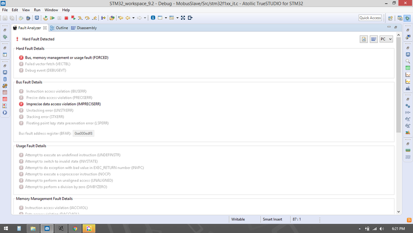
Task: Open the Forward history dropdown arrow
Action: pyautogui.click(x=145, y=18)
